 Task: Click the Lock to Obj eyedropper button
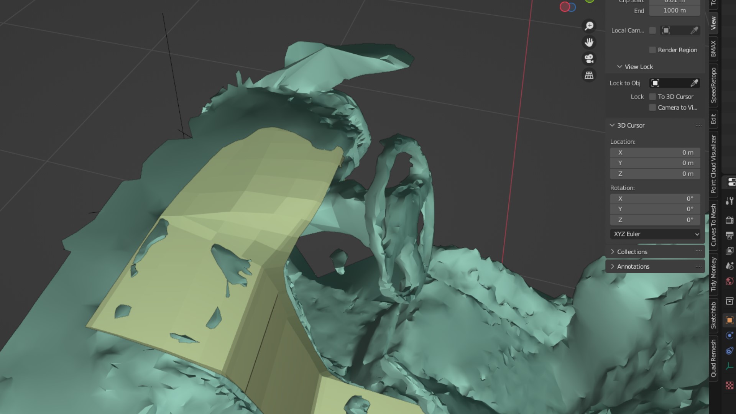(694, 83)
